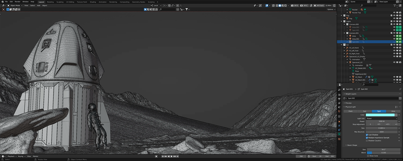This screenshot has height=161, width=403.
Task: Switch to the Sculpting workspace tab
Action: [x=60, y=2]
